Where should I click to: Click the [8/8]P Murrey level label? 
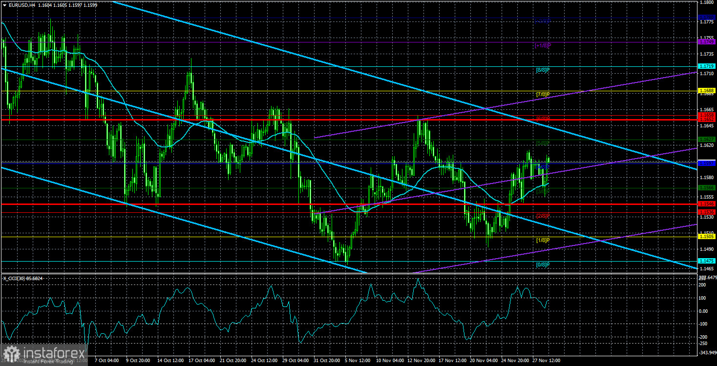point(542,70)
